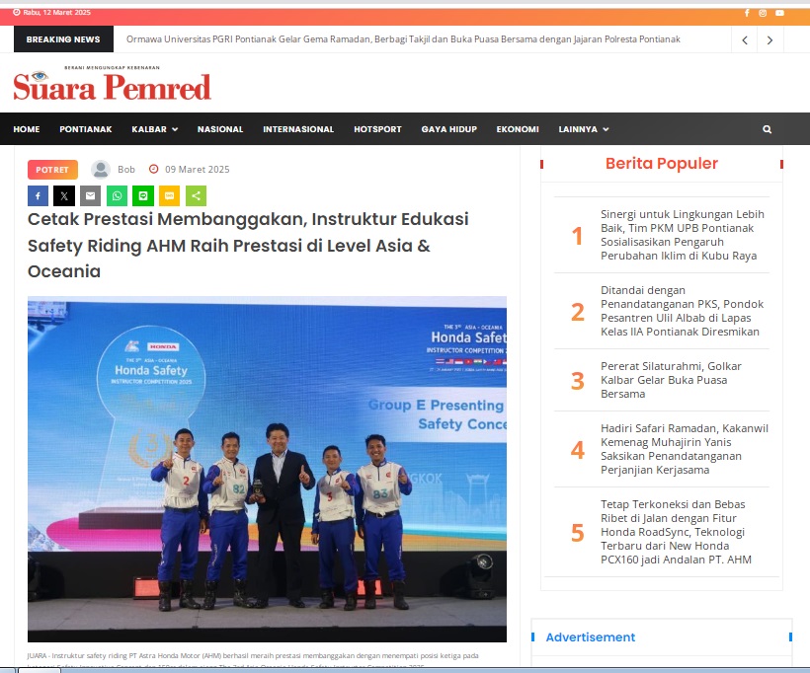
Task: Share article on WhatsApp
Action: (x=117, y=195)
